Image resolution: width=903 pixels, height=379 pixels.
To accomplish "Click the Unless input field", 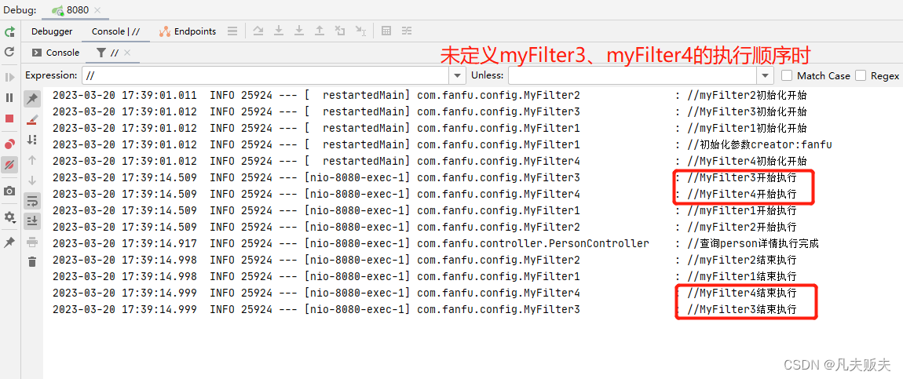I will [633, 75].
